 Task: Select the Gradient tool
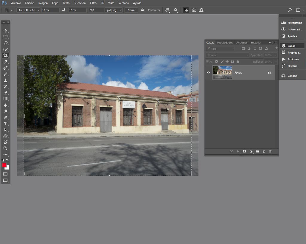[x=5, y=99]
